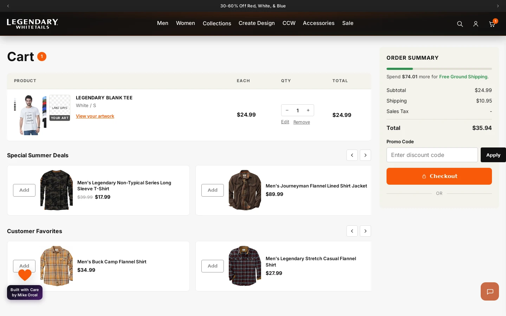
Task: Click the Built with Care by Mike Orcel badge
Action: pos(25,292)
